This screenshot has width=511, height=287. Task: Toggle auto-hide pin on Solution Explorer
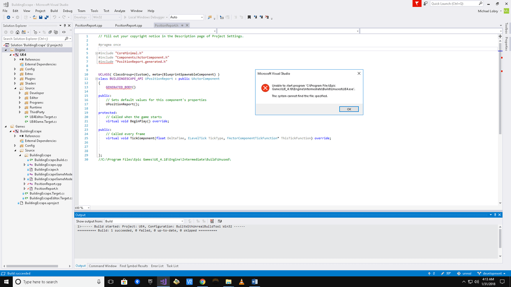[65, 25]
